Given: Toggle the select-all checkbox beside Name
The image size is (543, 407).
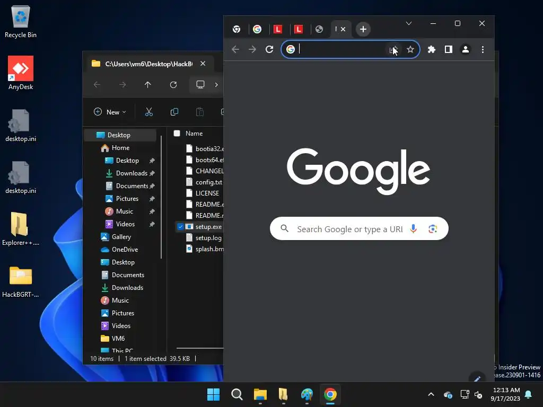Looking at the screenshot, I should click(x=177, y=133).
